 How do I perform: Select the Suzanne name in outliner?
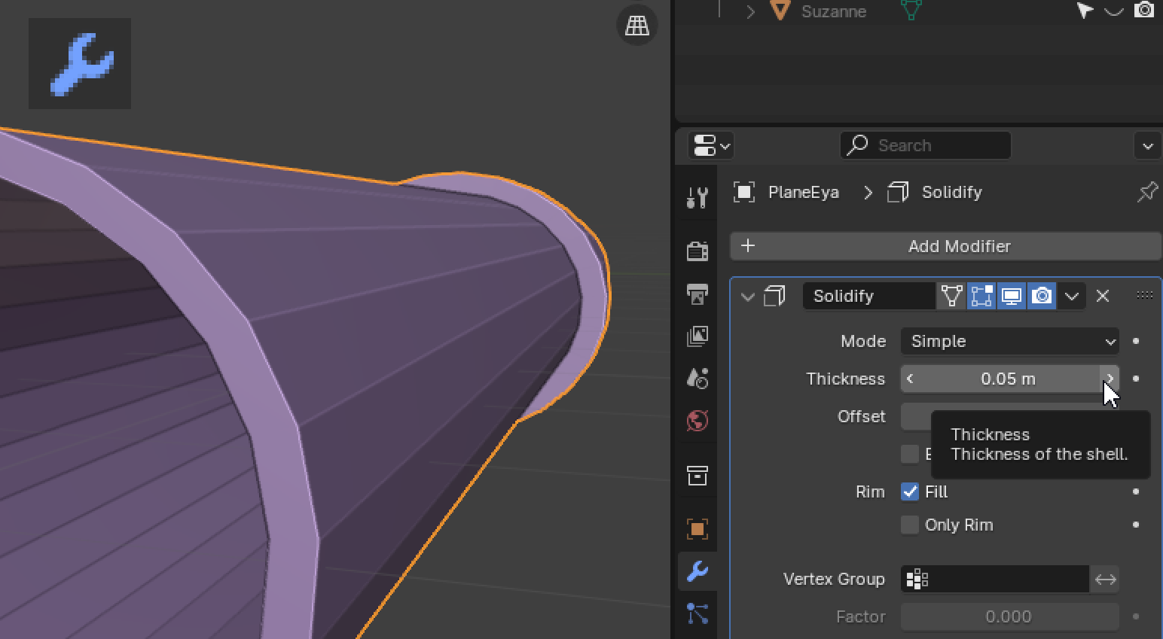[x=834, y=11]
